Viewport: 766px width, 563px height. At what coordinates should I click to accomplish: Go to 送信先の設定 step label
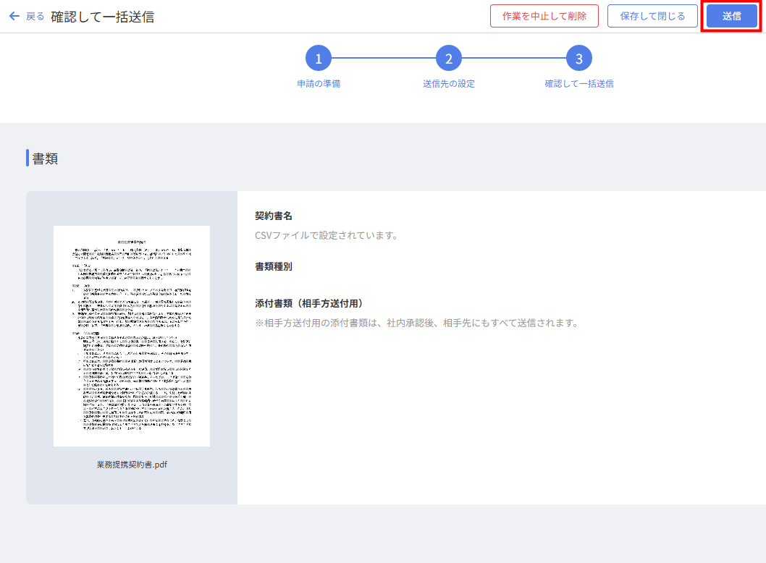tap(449, 83)
